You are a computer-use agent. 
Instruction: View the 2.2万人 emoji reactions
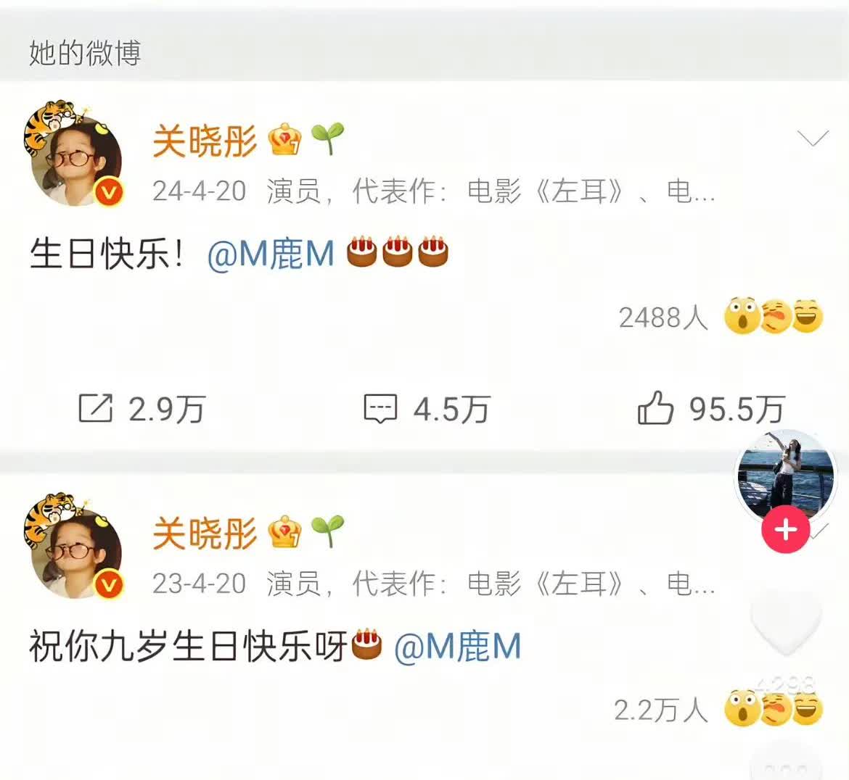(718, 709)
